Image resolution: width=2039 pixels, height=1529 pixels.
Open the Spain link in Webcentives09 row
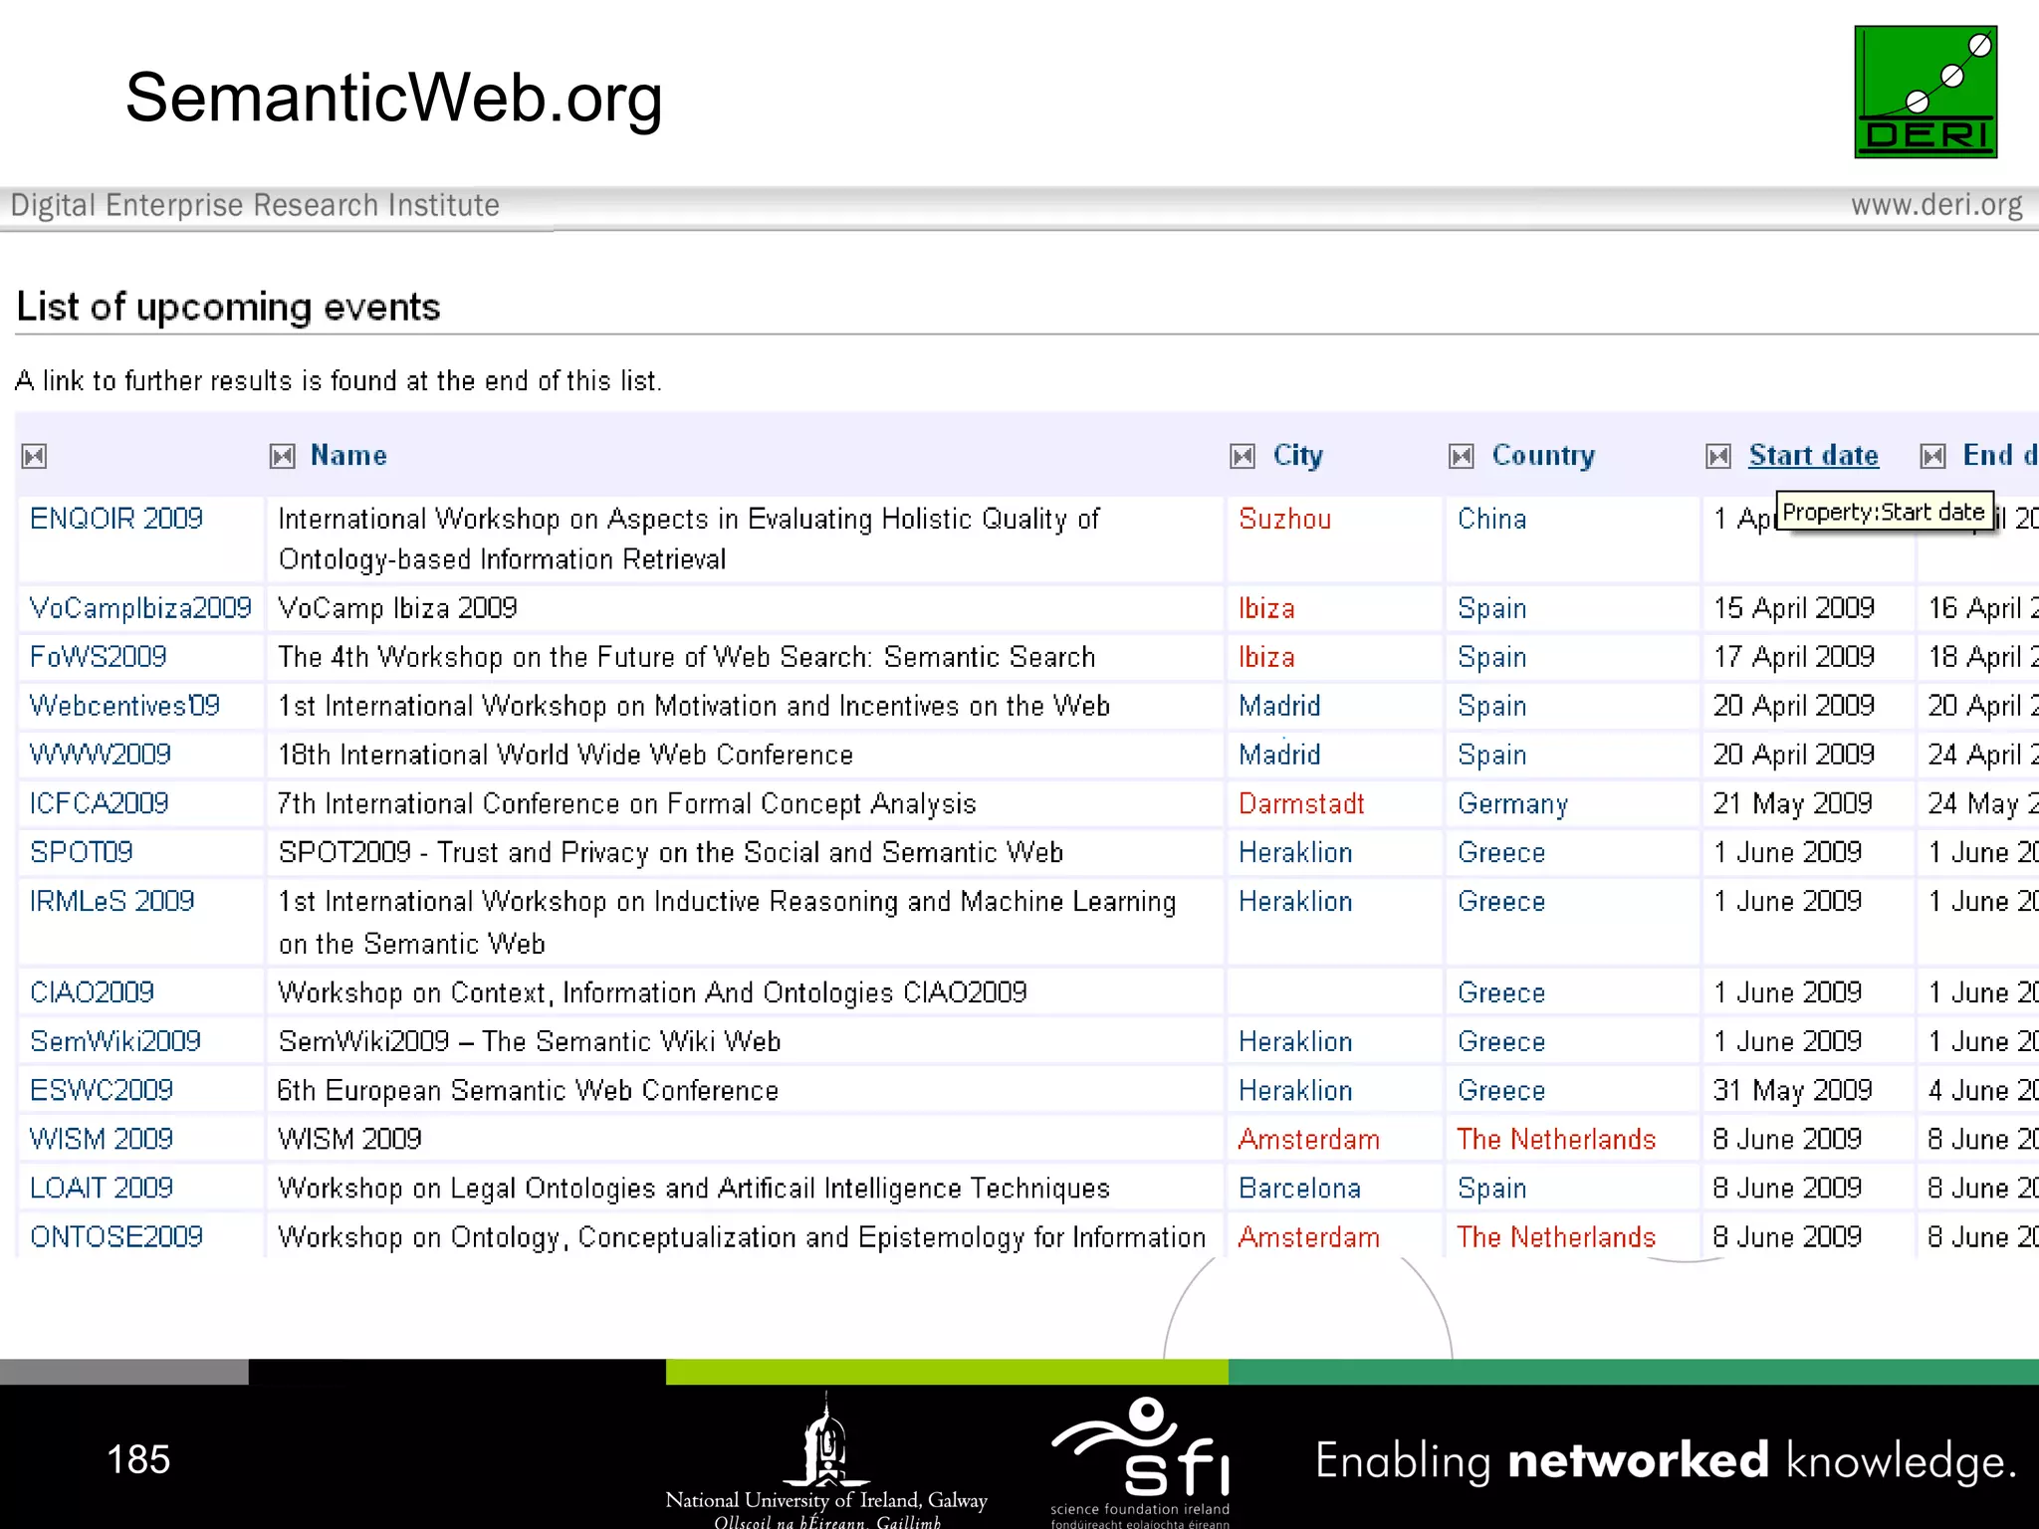point(1491,706)
